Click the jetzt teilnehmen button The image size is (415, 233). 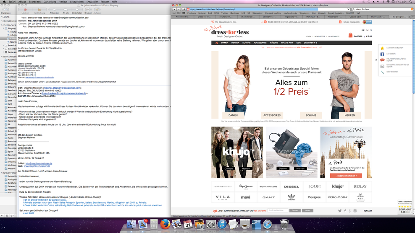tap(347, 176)
